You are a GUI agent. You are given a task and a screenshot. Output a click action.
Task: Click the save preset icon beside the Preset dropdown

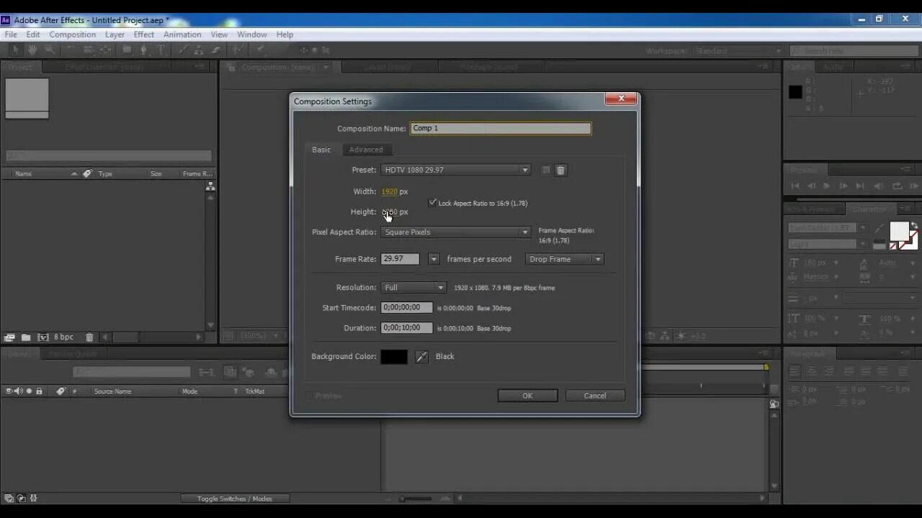[x=545, y=171]
